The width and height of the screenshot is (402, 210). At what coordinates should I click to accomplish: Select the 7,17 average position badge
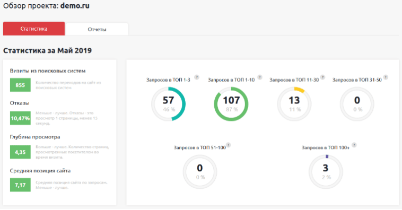pyautogui.click(x=20, y=185)
